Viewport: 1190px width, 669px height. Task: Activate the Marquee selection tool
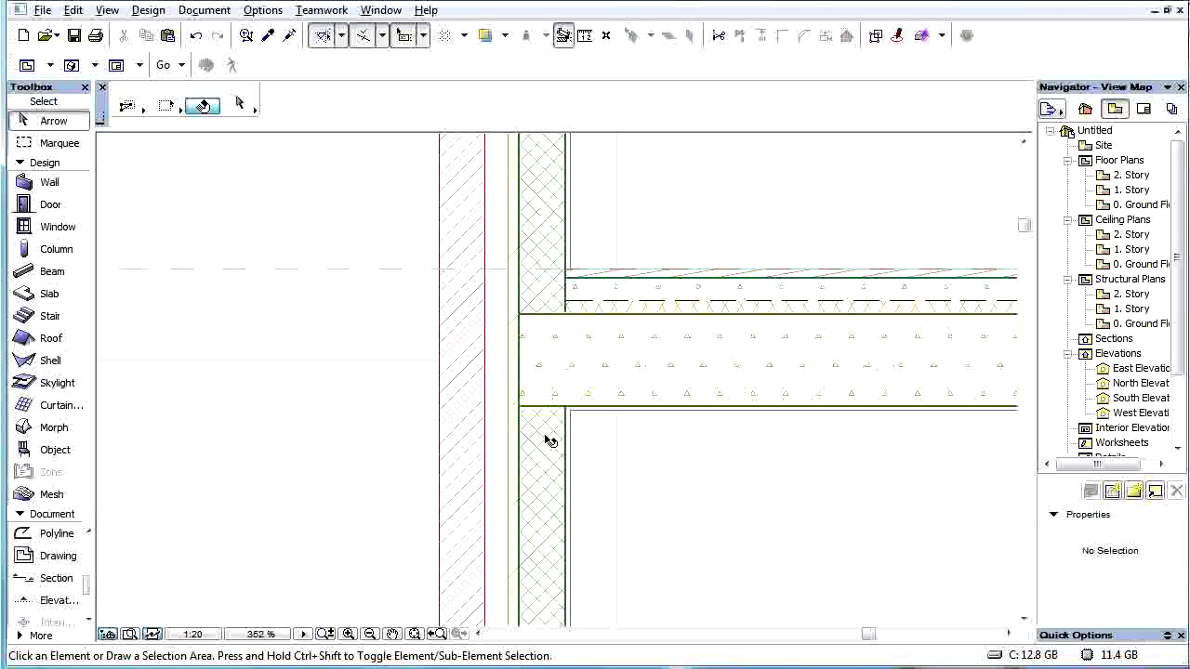tap(59, 143)
